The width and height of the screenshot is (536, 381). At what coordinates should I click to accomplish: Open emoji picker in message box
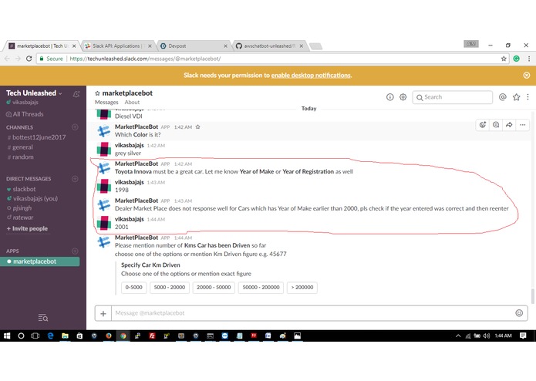point(519,313)
